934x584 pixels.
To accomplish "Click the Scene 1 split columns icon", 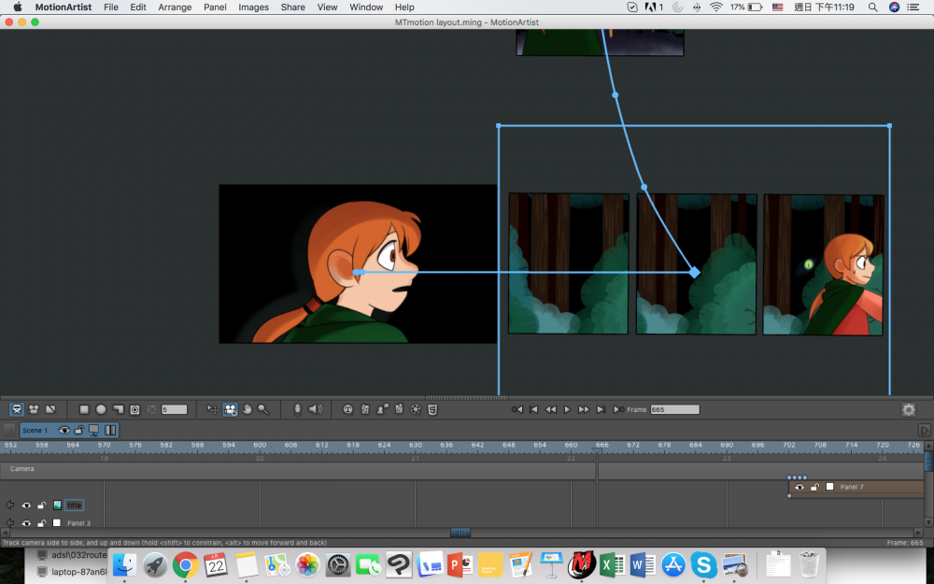I will click(x=110, y=430).
